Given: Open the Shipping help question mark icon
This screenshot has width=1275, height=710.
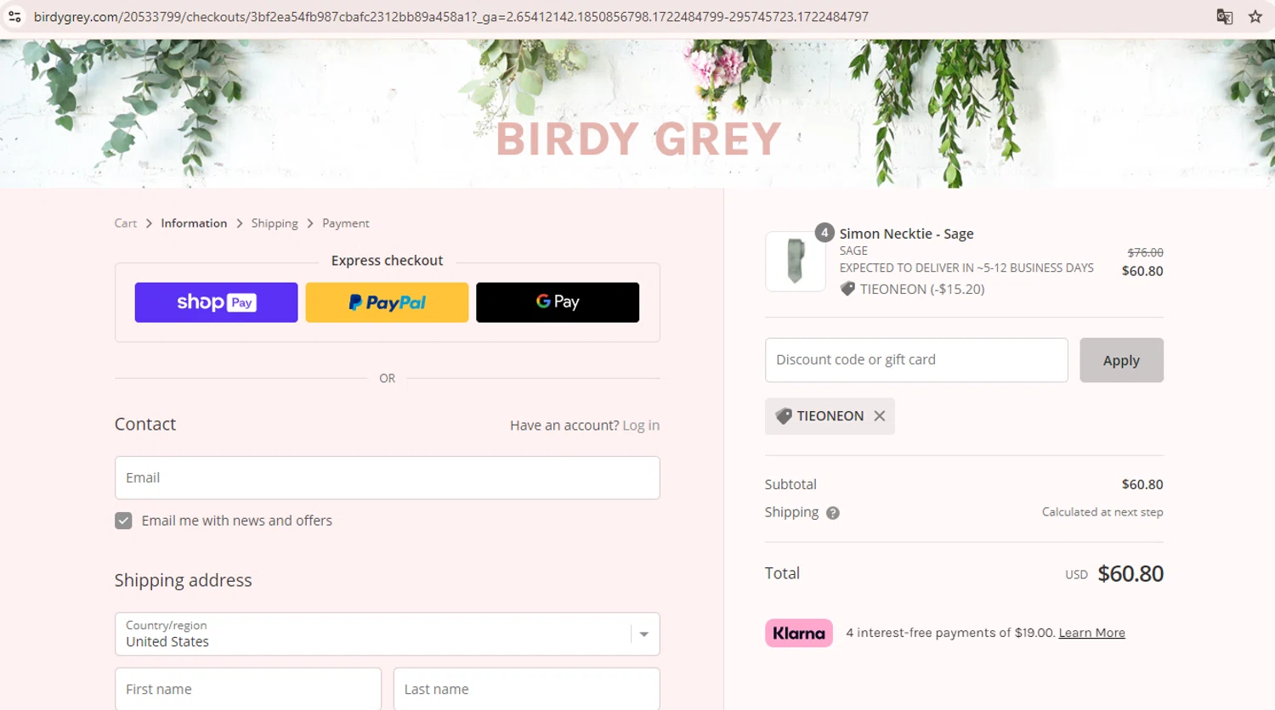Looking at the screenshot, I should (833, 513).
